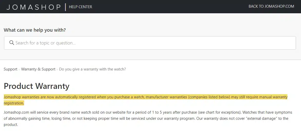Click the yellow highlighted warranty notice
The image size is (301, 131).
click(146, 100)
